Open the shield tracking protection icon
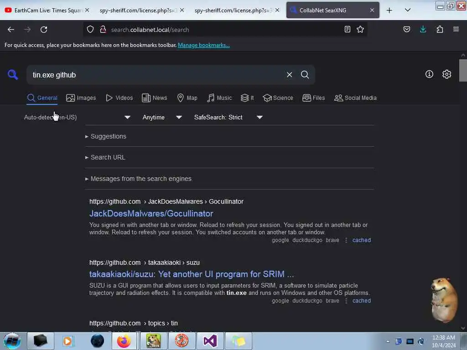Image resolution: width=467 pixels, height=350 pixels. (x=90, y=29)
